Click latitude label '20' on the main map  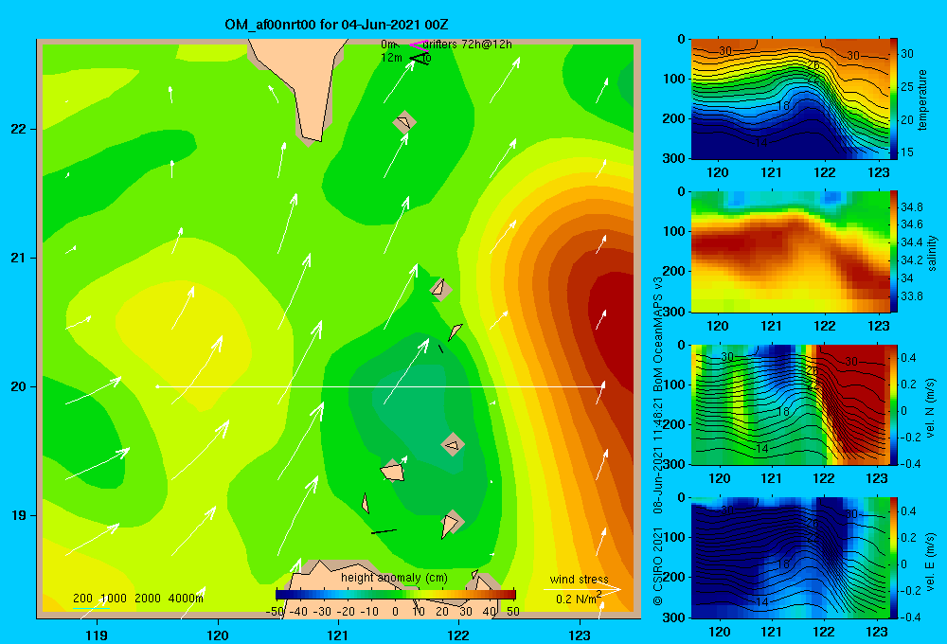click(19, 386)
